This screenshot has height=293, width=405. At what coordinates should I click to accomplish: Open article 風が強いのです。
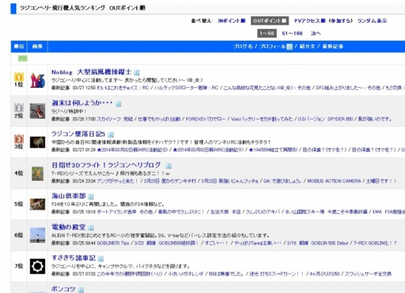click(x=375, y=119)
